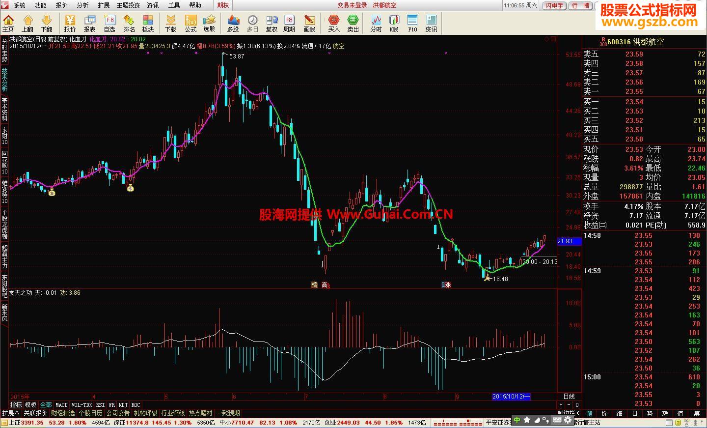Viewport: 707px width, 428px height.
Task: Open the 工具 menu
Action: (x=174, y=5)
